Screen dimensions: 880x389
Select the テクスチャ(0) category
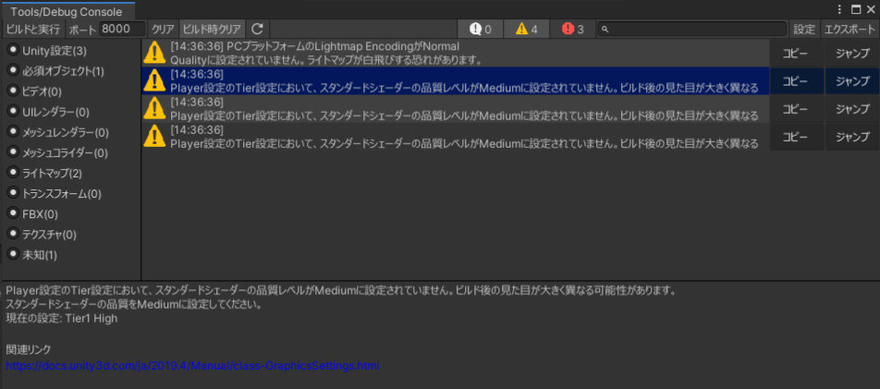coord(42,235)
